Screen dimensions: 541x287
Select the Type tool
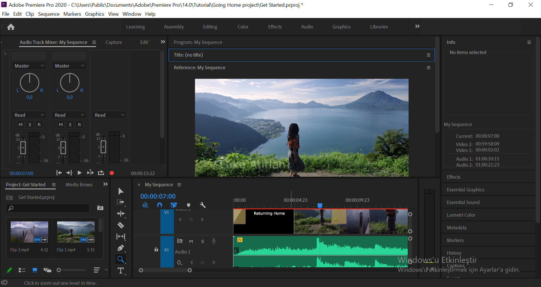tap(121, 271)
